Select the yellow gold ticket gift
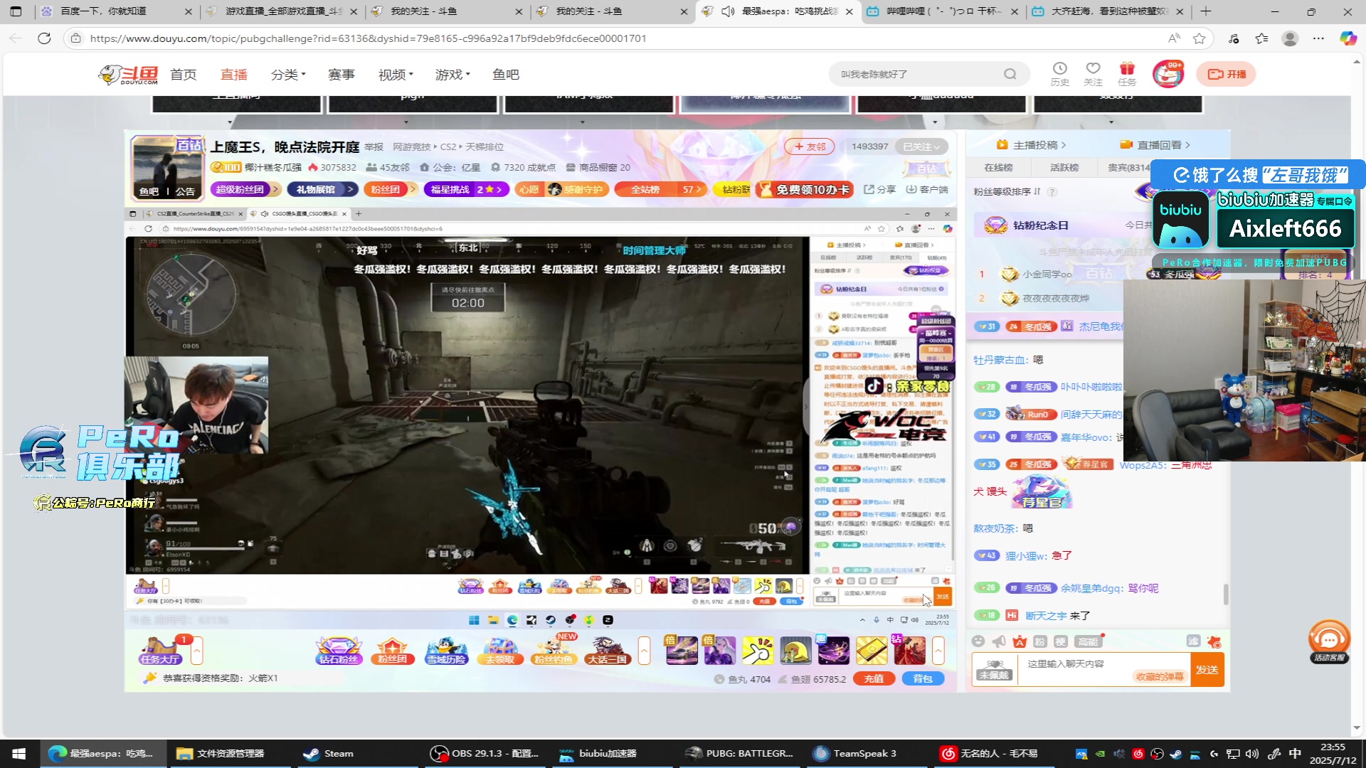The height and width of the screenshot is (768, 1366). (x=872, y=651)
